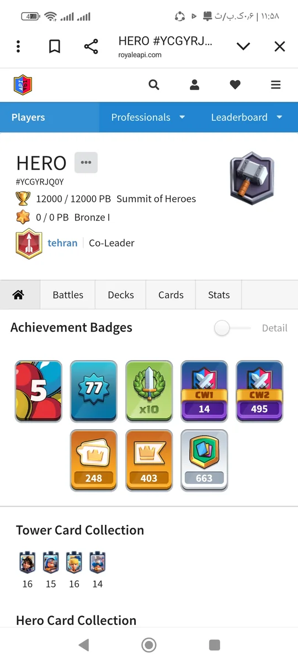The width and height of the screenshot is (298, 663).
Task: Switch to the Battles tab
Action: click(68, 295)
